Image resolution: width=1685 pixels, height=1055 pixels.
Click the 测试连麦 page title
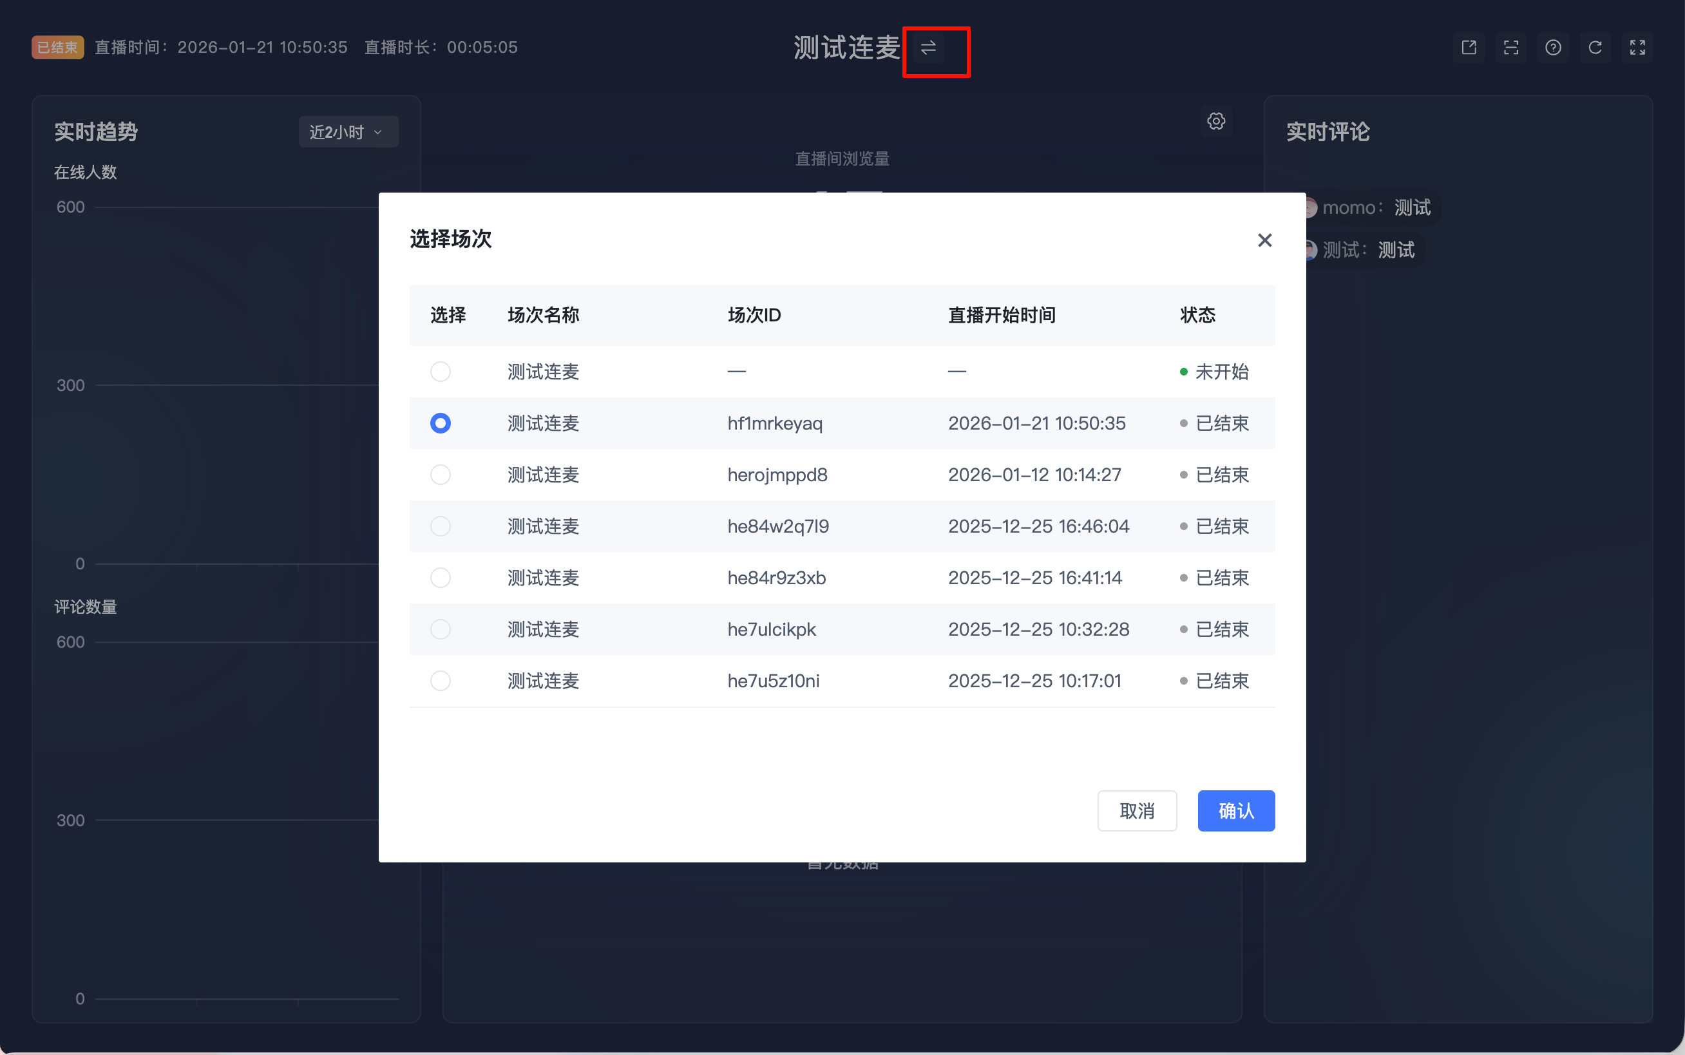pos(847,48)
